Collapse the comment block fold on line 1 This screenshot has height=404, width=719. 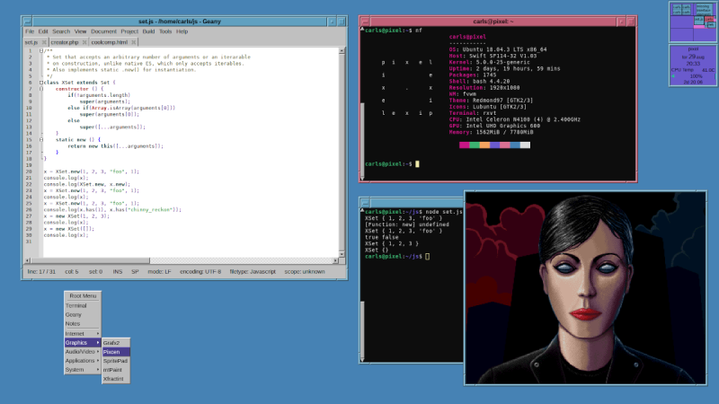[x=40, y=51]
